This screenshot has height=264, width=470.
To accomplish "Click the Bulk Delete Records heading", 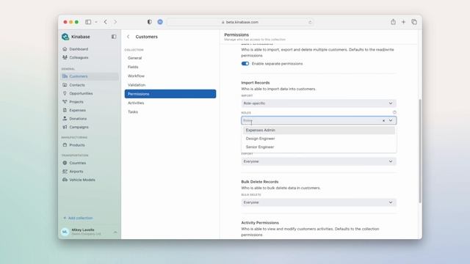I will [259, 182].
